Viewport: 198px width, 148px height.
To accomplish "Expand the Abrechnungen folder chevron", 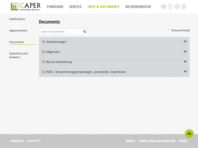I will [185, 42].
